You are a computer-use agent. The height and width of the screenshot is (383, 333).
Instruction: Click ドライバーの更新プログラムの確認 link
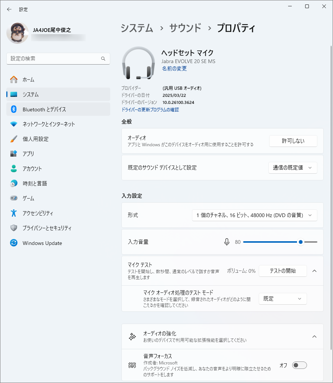click(150, 110)
